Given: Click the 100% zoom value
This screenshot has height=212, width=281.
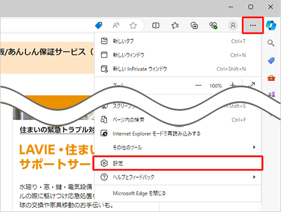Looking at the screenshot, I should [216, 86].
